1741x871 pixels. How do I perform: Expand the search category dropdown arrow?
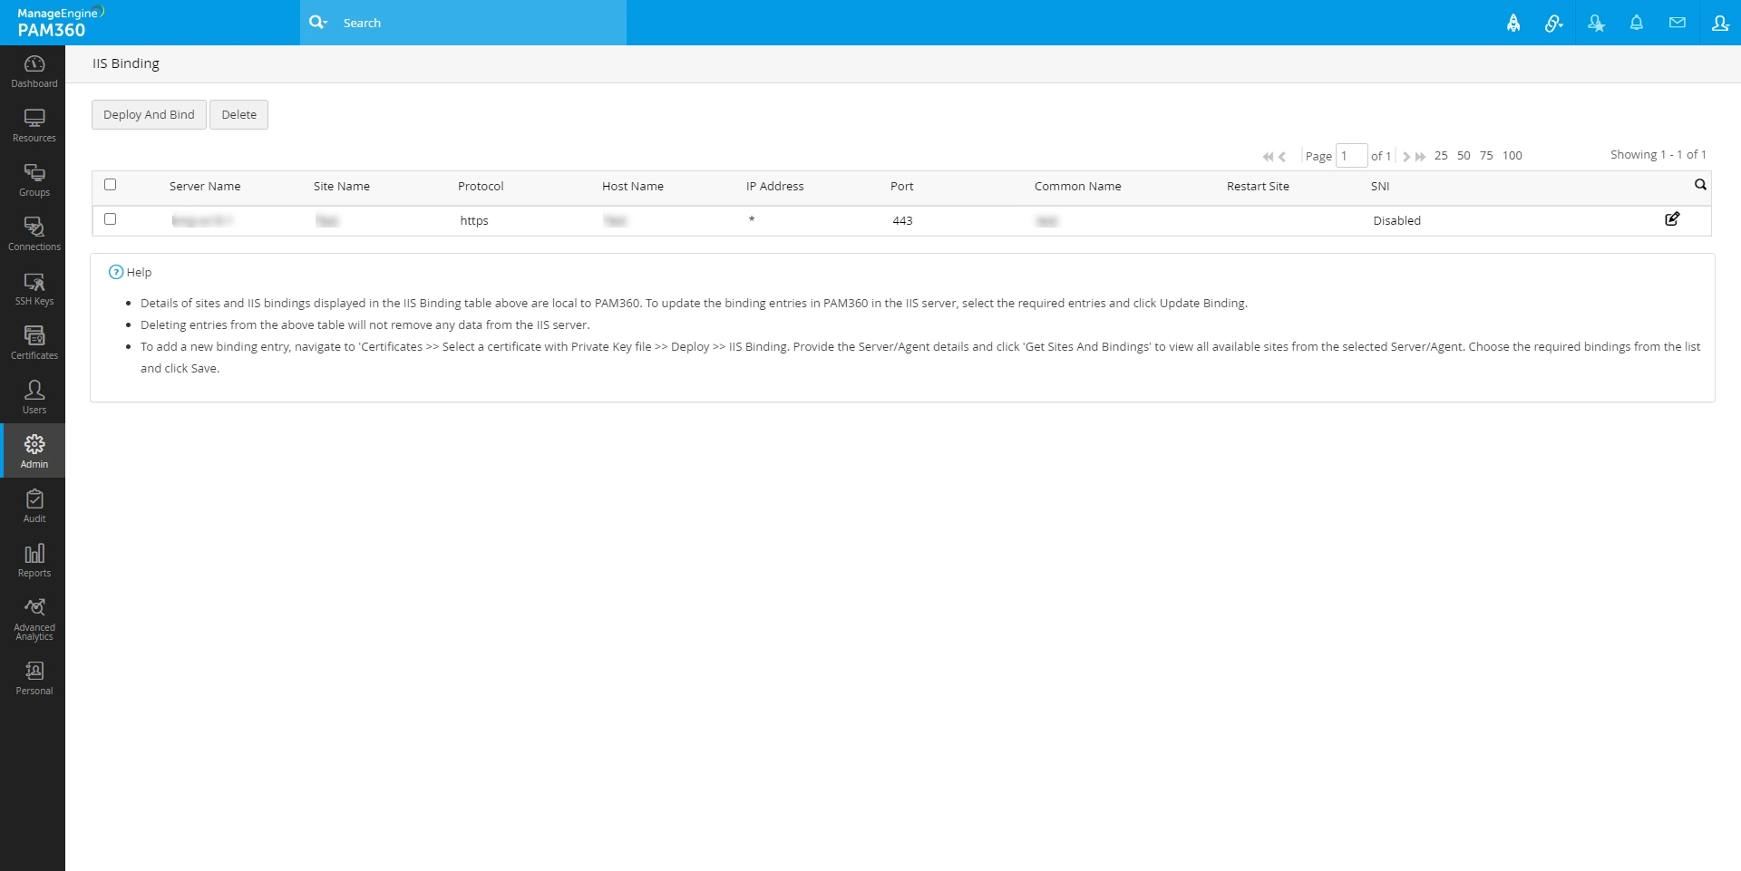click(x=326, y=23)
